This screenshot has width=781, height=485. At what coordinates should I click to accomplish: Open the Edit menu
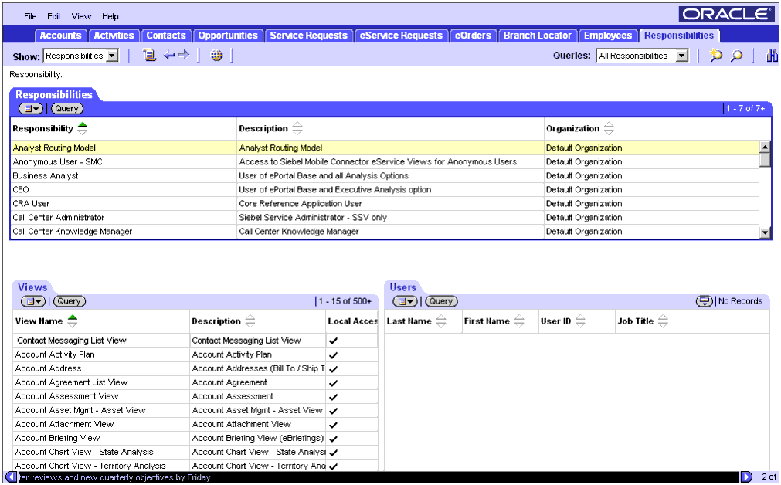pos(54,16)
